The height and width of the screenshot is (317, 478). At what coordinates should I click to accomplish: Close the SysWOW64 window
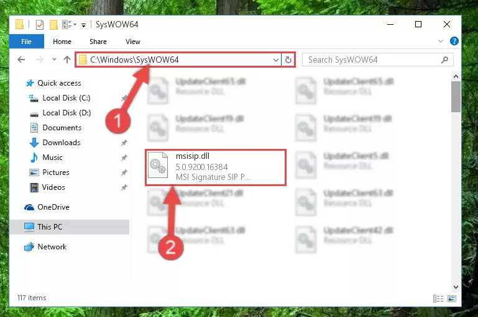coord(446,24)
